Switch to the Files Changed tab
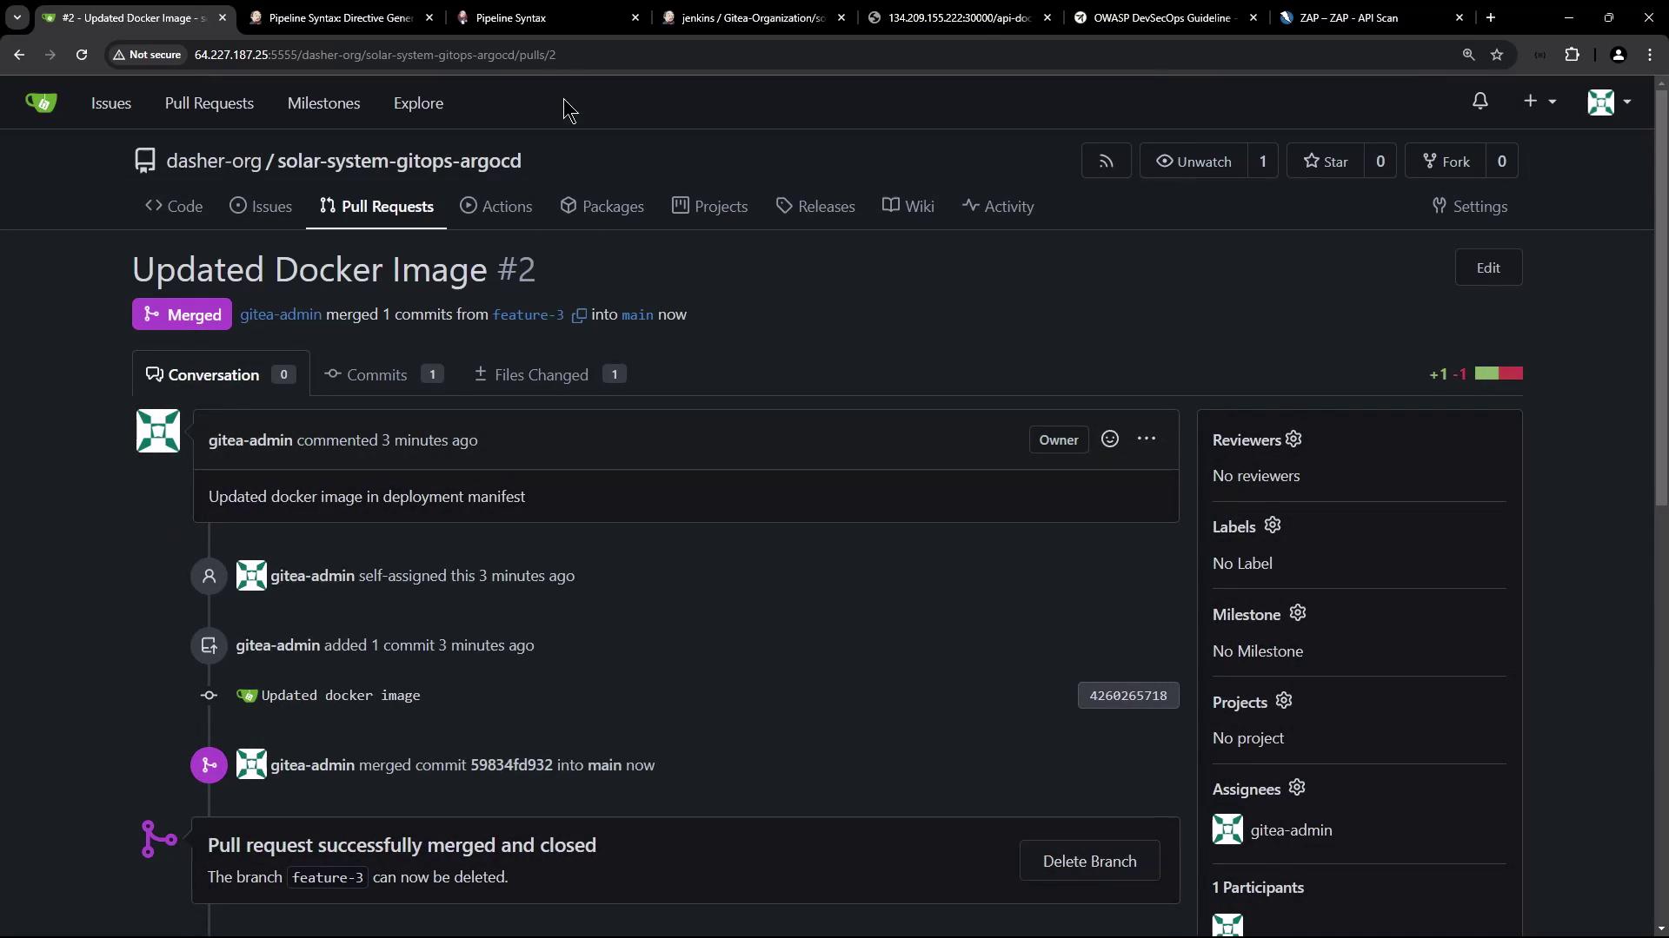The width and height of the screenshot is (1669, 938). (540, 375)
